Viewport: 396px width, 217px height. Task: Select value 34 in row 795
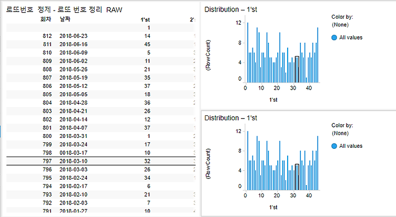click(x=147, y=177)
